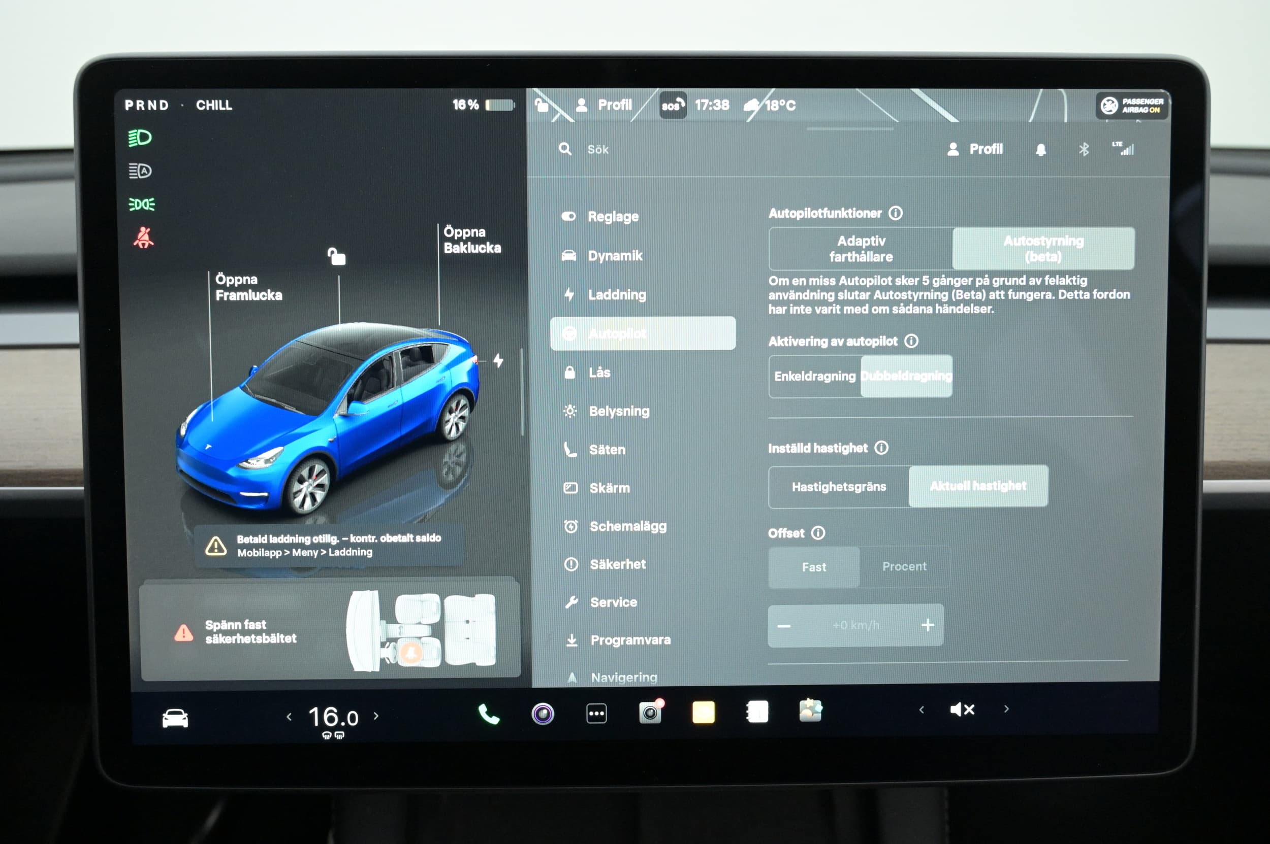The height and width of the screenshot is (844, 1270).
Task: Decrease temperature with left chevron
Action: coord(290,717)
